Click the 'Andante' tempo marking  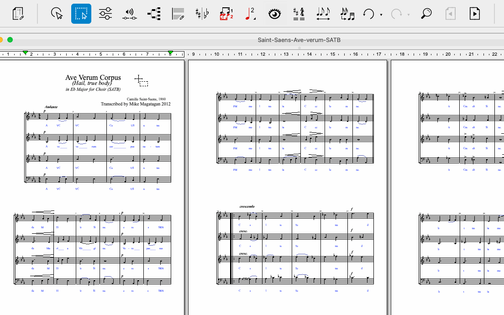pyautogui.click(x=51, y=107)
